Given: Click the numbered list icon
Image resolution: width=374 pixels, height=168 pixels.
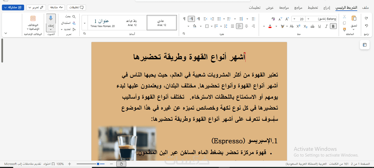Looking at the screenshot, I should tap(241, 19).
